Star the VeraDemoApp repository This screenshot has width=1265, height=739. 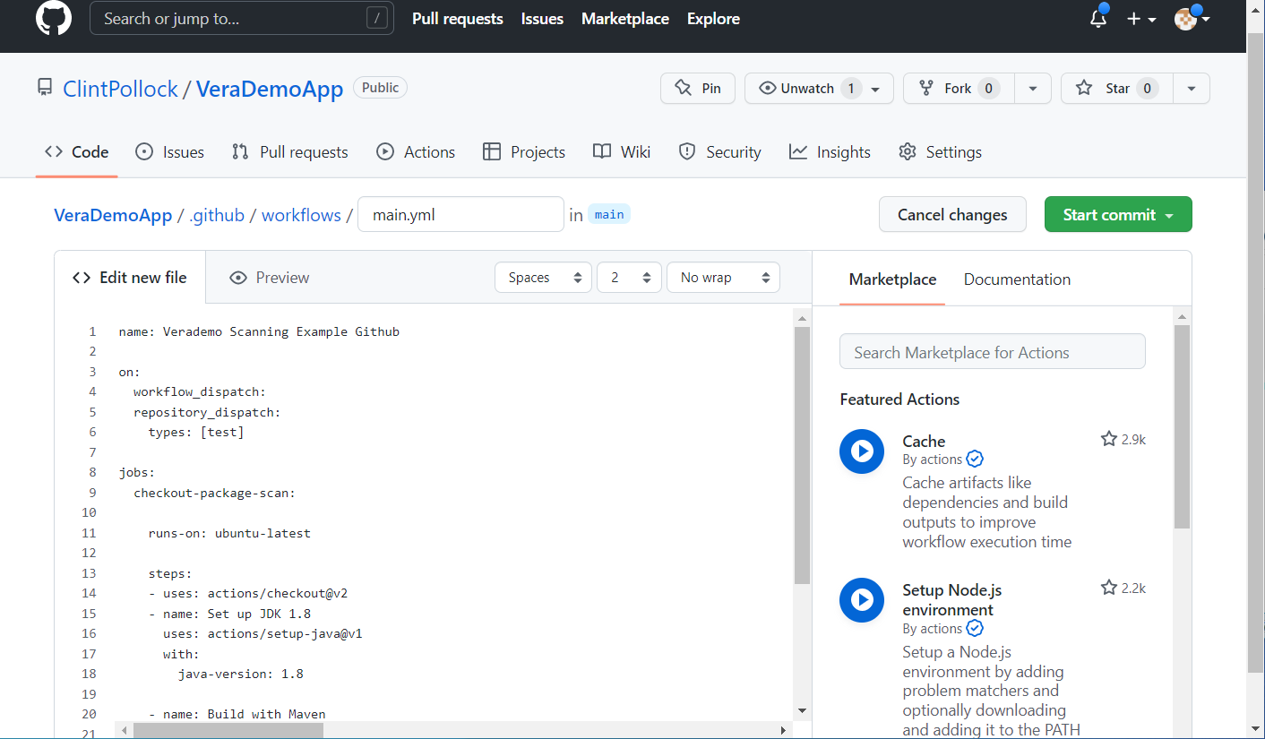click(x=1116, y=88)
